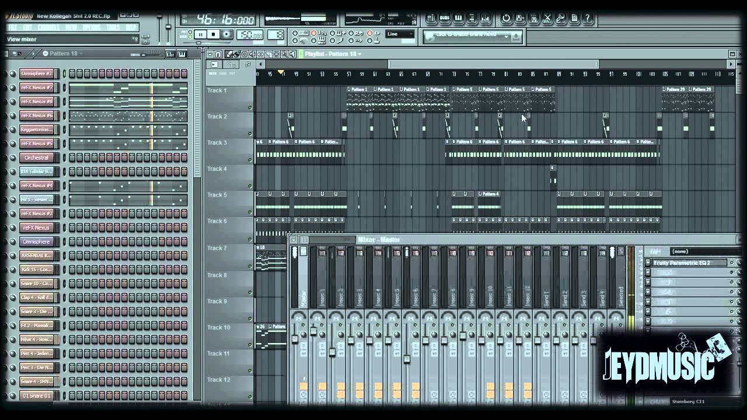This screenshot has width=747, height=420.
Task: Open Fruity Parametric EQ 2 effect slot
Action: [x=690, y=263]
